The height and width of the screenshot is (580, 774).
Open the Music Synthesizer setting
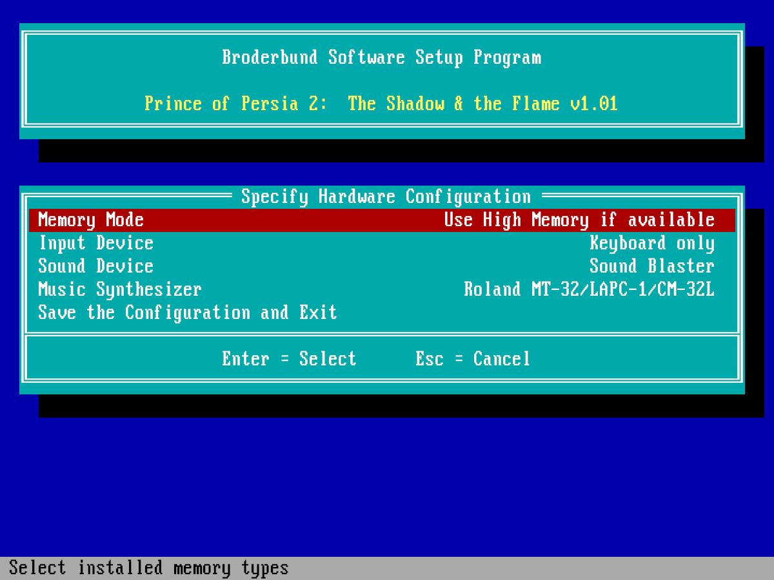point(382,289)
